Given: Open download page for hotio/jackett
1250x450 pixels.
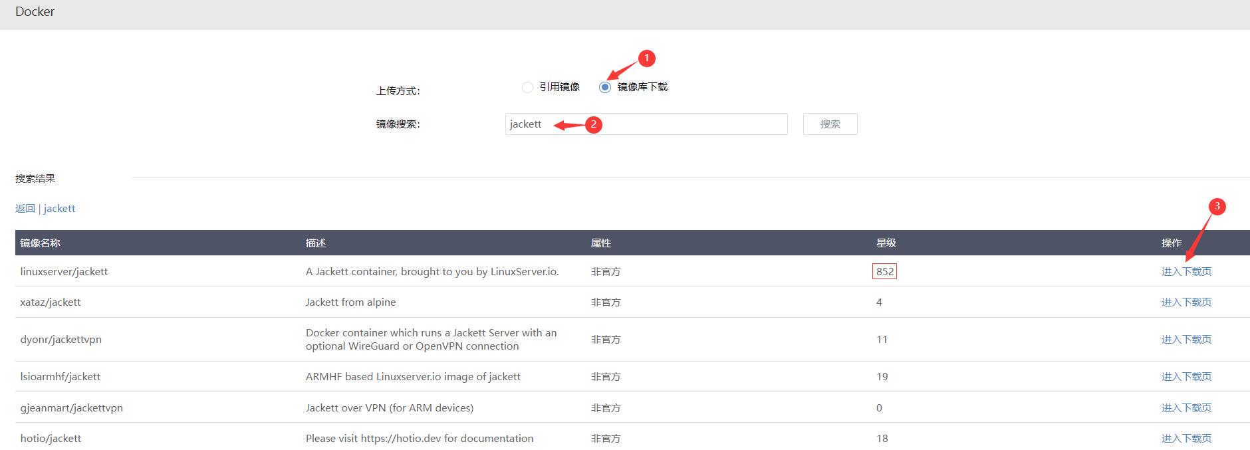Looking at the screenshot, I should tap(1186, 439).
